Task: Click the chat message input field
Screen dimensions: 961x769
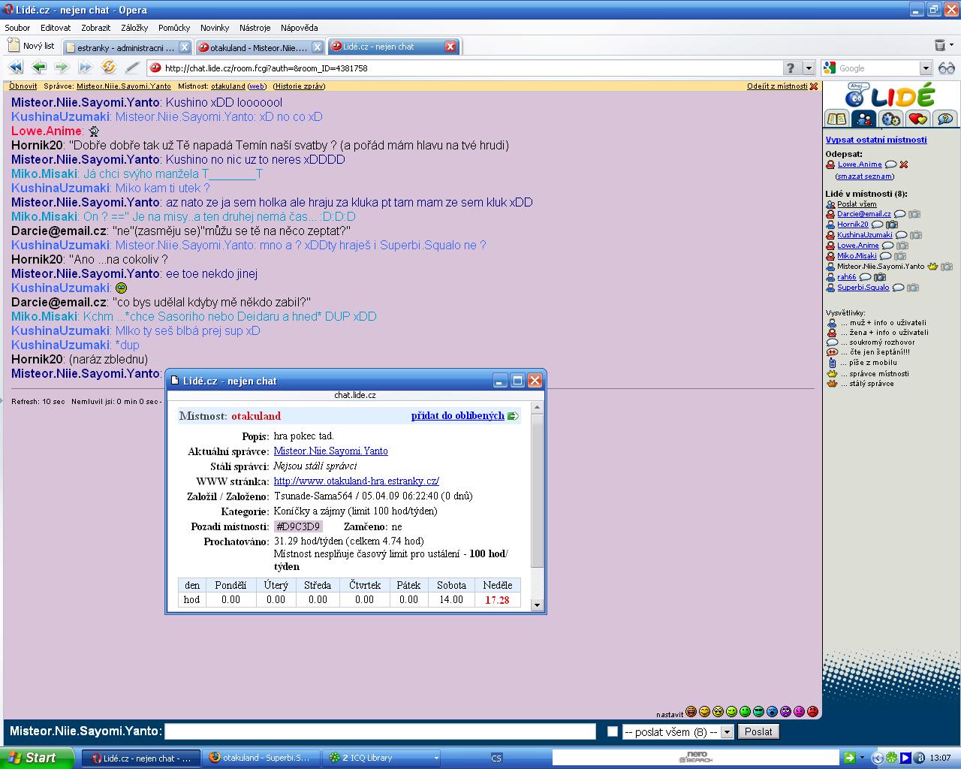Action: point(380,731)
